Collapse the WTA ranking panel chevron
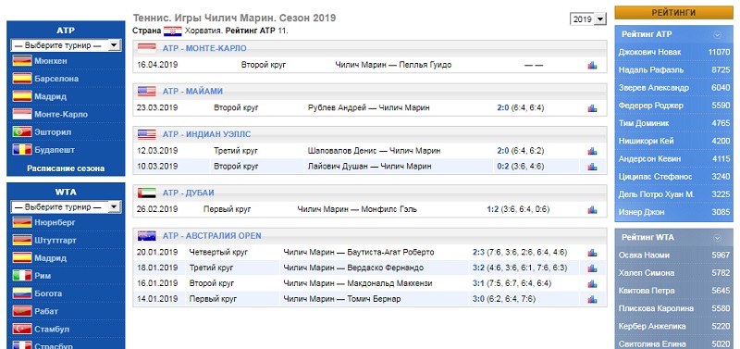This screenshot has width=740, height=349. coord(717,238)
